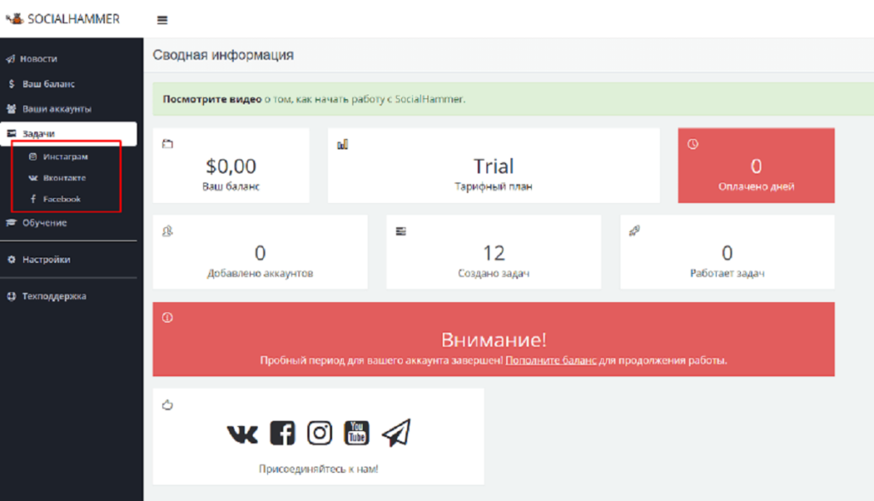Image resolution: width=874 pixels, height=501 pixels.
Task: Open the YouTube social icon link
Action: [x=357, y=434]
